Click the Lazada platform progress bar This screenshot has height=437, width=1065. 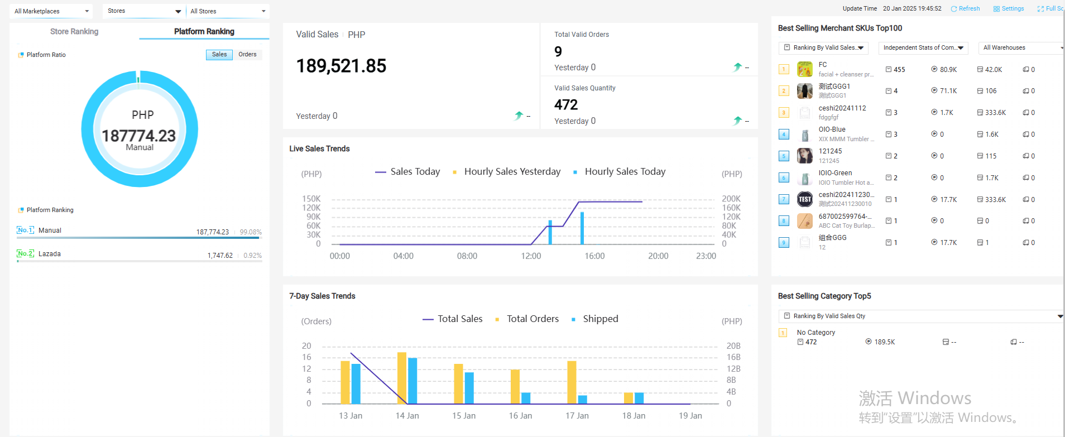pyautogui.click(x=139, y=261)
